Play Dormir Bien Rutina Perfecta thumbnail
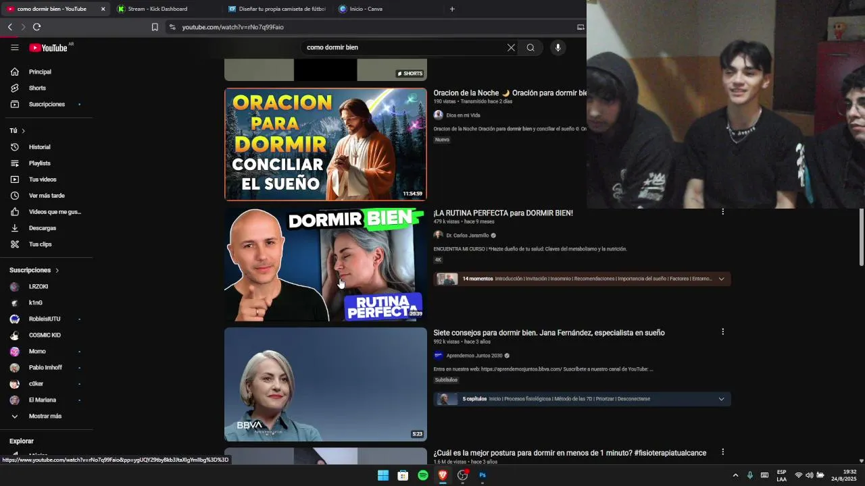 pos(326,264)
